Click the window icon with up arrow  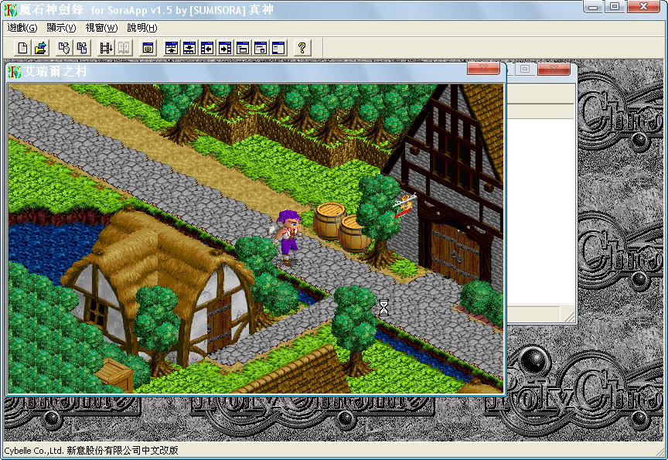[172, 48]
